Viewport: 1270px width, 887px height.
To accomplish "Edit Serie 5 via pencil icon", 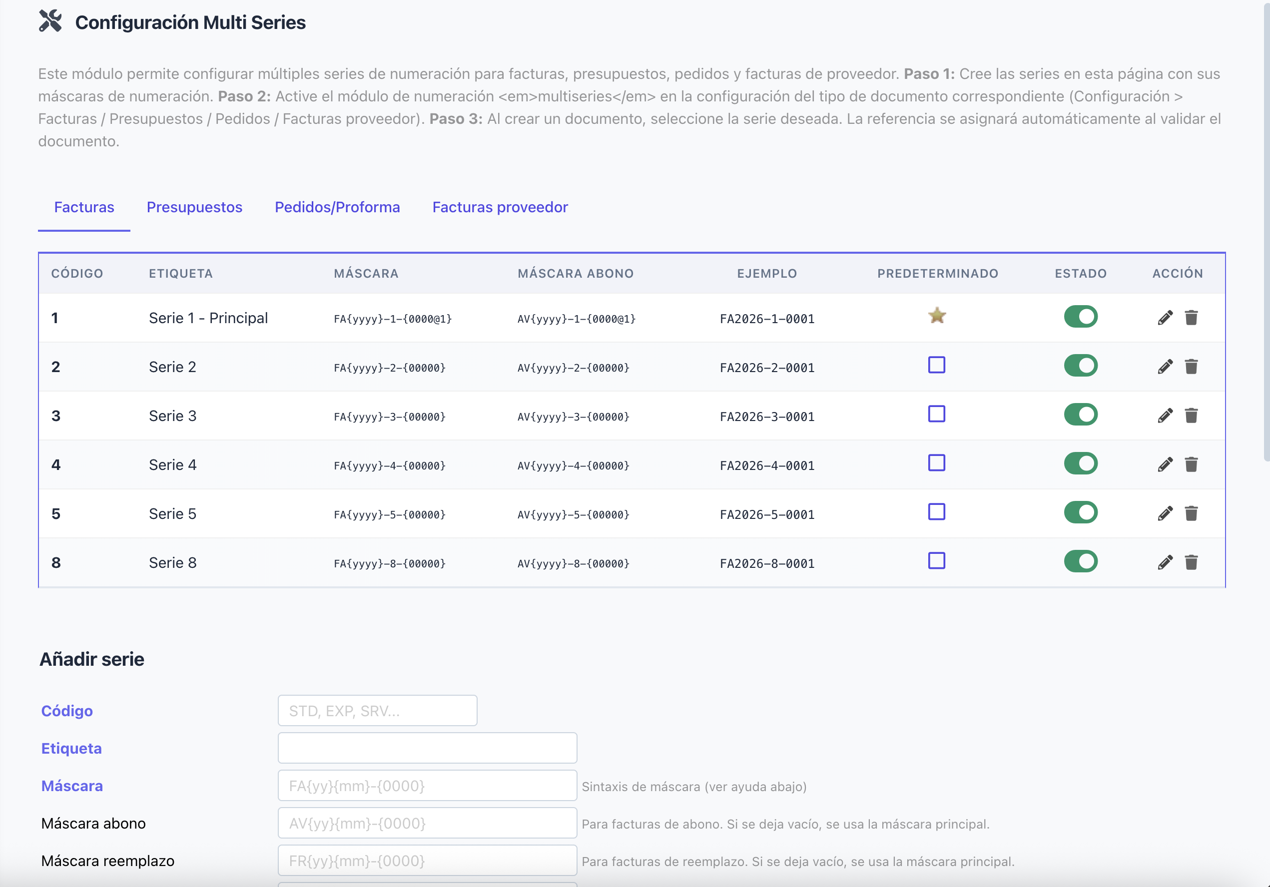I will [1165, 513].
